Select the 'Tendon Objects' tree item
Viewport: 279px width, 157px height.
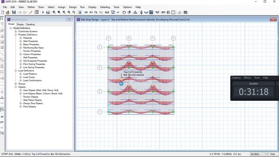(31, 97)
